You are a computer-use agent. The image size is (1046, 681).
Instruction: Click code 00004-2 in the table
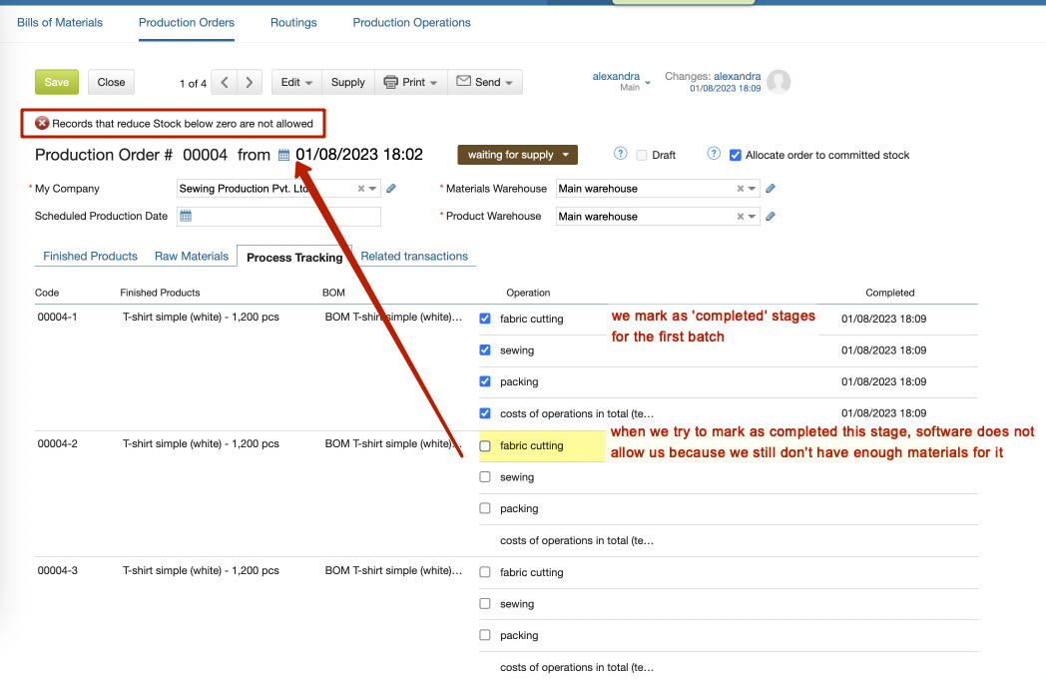pyautogui.click(x=57, y=444)
